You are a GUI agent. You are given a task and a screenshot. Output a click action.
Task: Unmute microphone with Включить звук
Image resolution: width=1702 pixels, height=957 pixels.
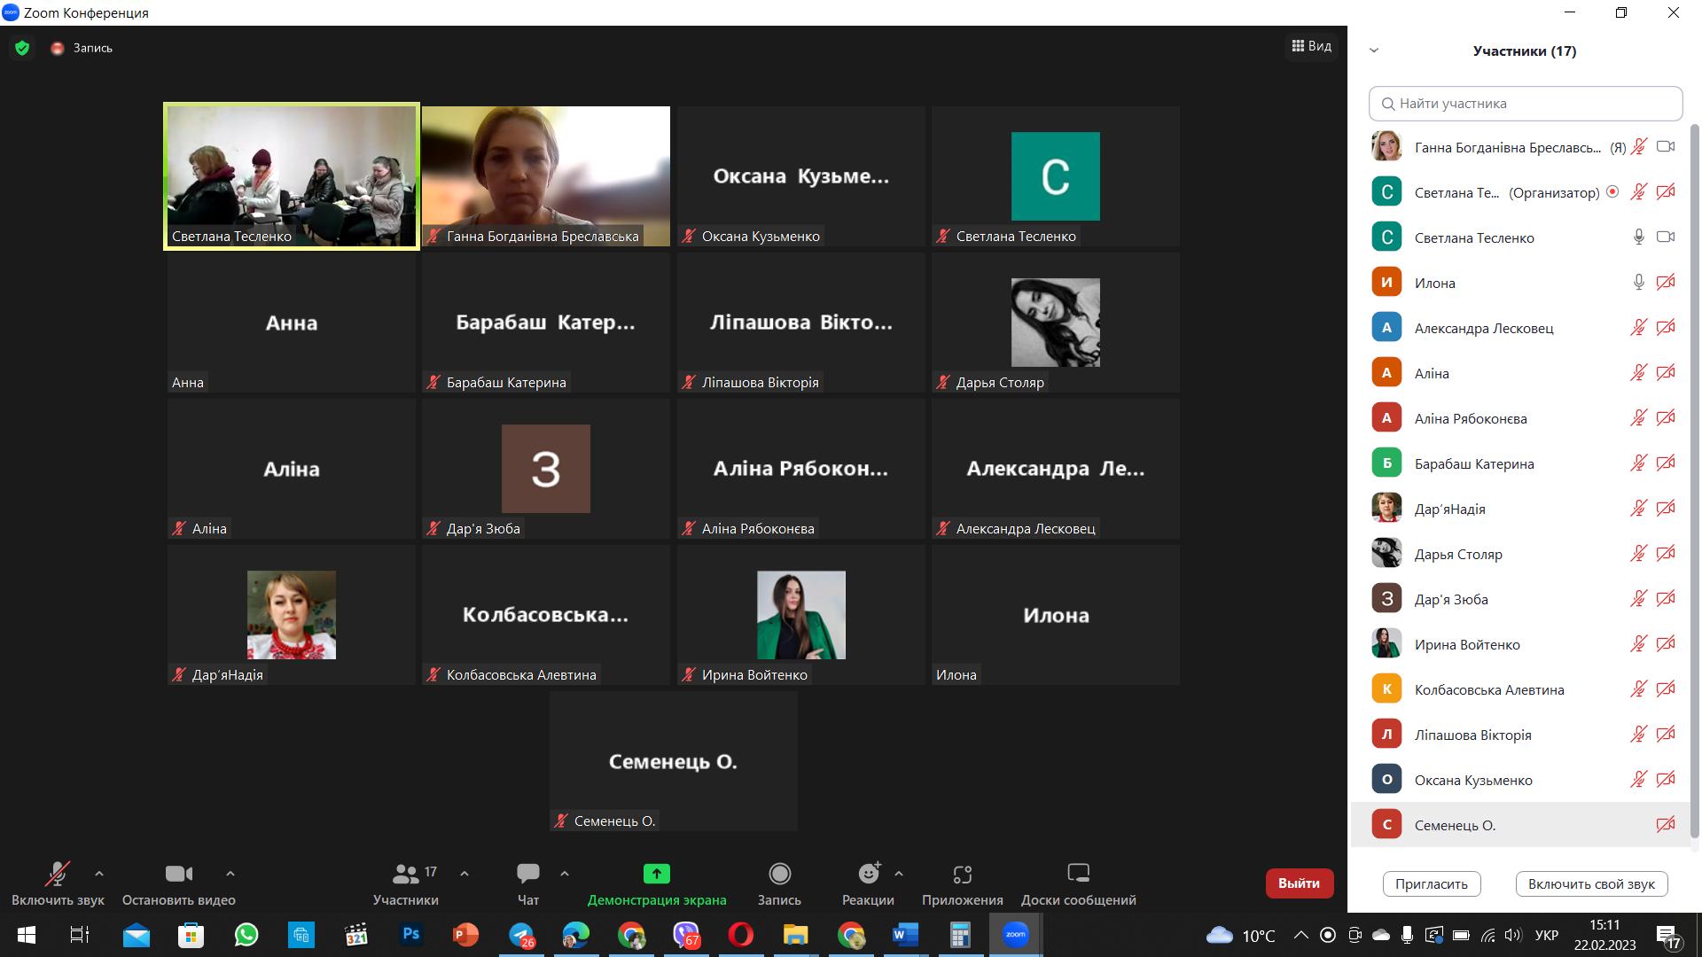click(x=58, y=875)
